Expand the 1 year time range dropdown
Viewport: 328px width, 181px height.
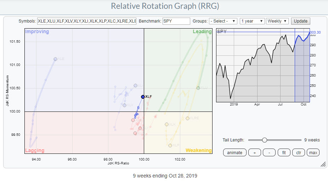point(251,21)
